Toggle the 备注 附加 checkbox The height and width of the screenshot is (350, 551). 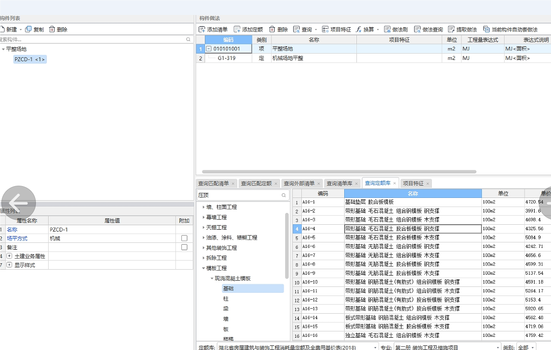tap(184, 247)
